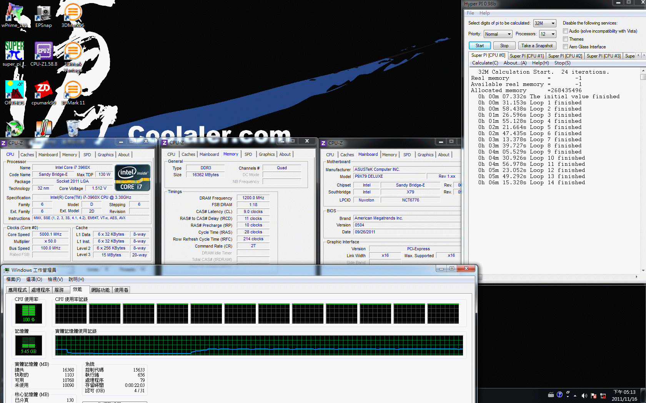This screenshot has height=403, width=646.
Task: Toggle the Audio service checkbox
Action: (565, 31)
